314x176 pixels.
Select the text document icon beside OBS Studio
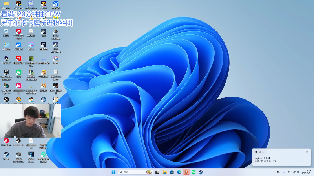31,144
